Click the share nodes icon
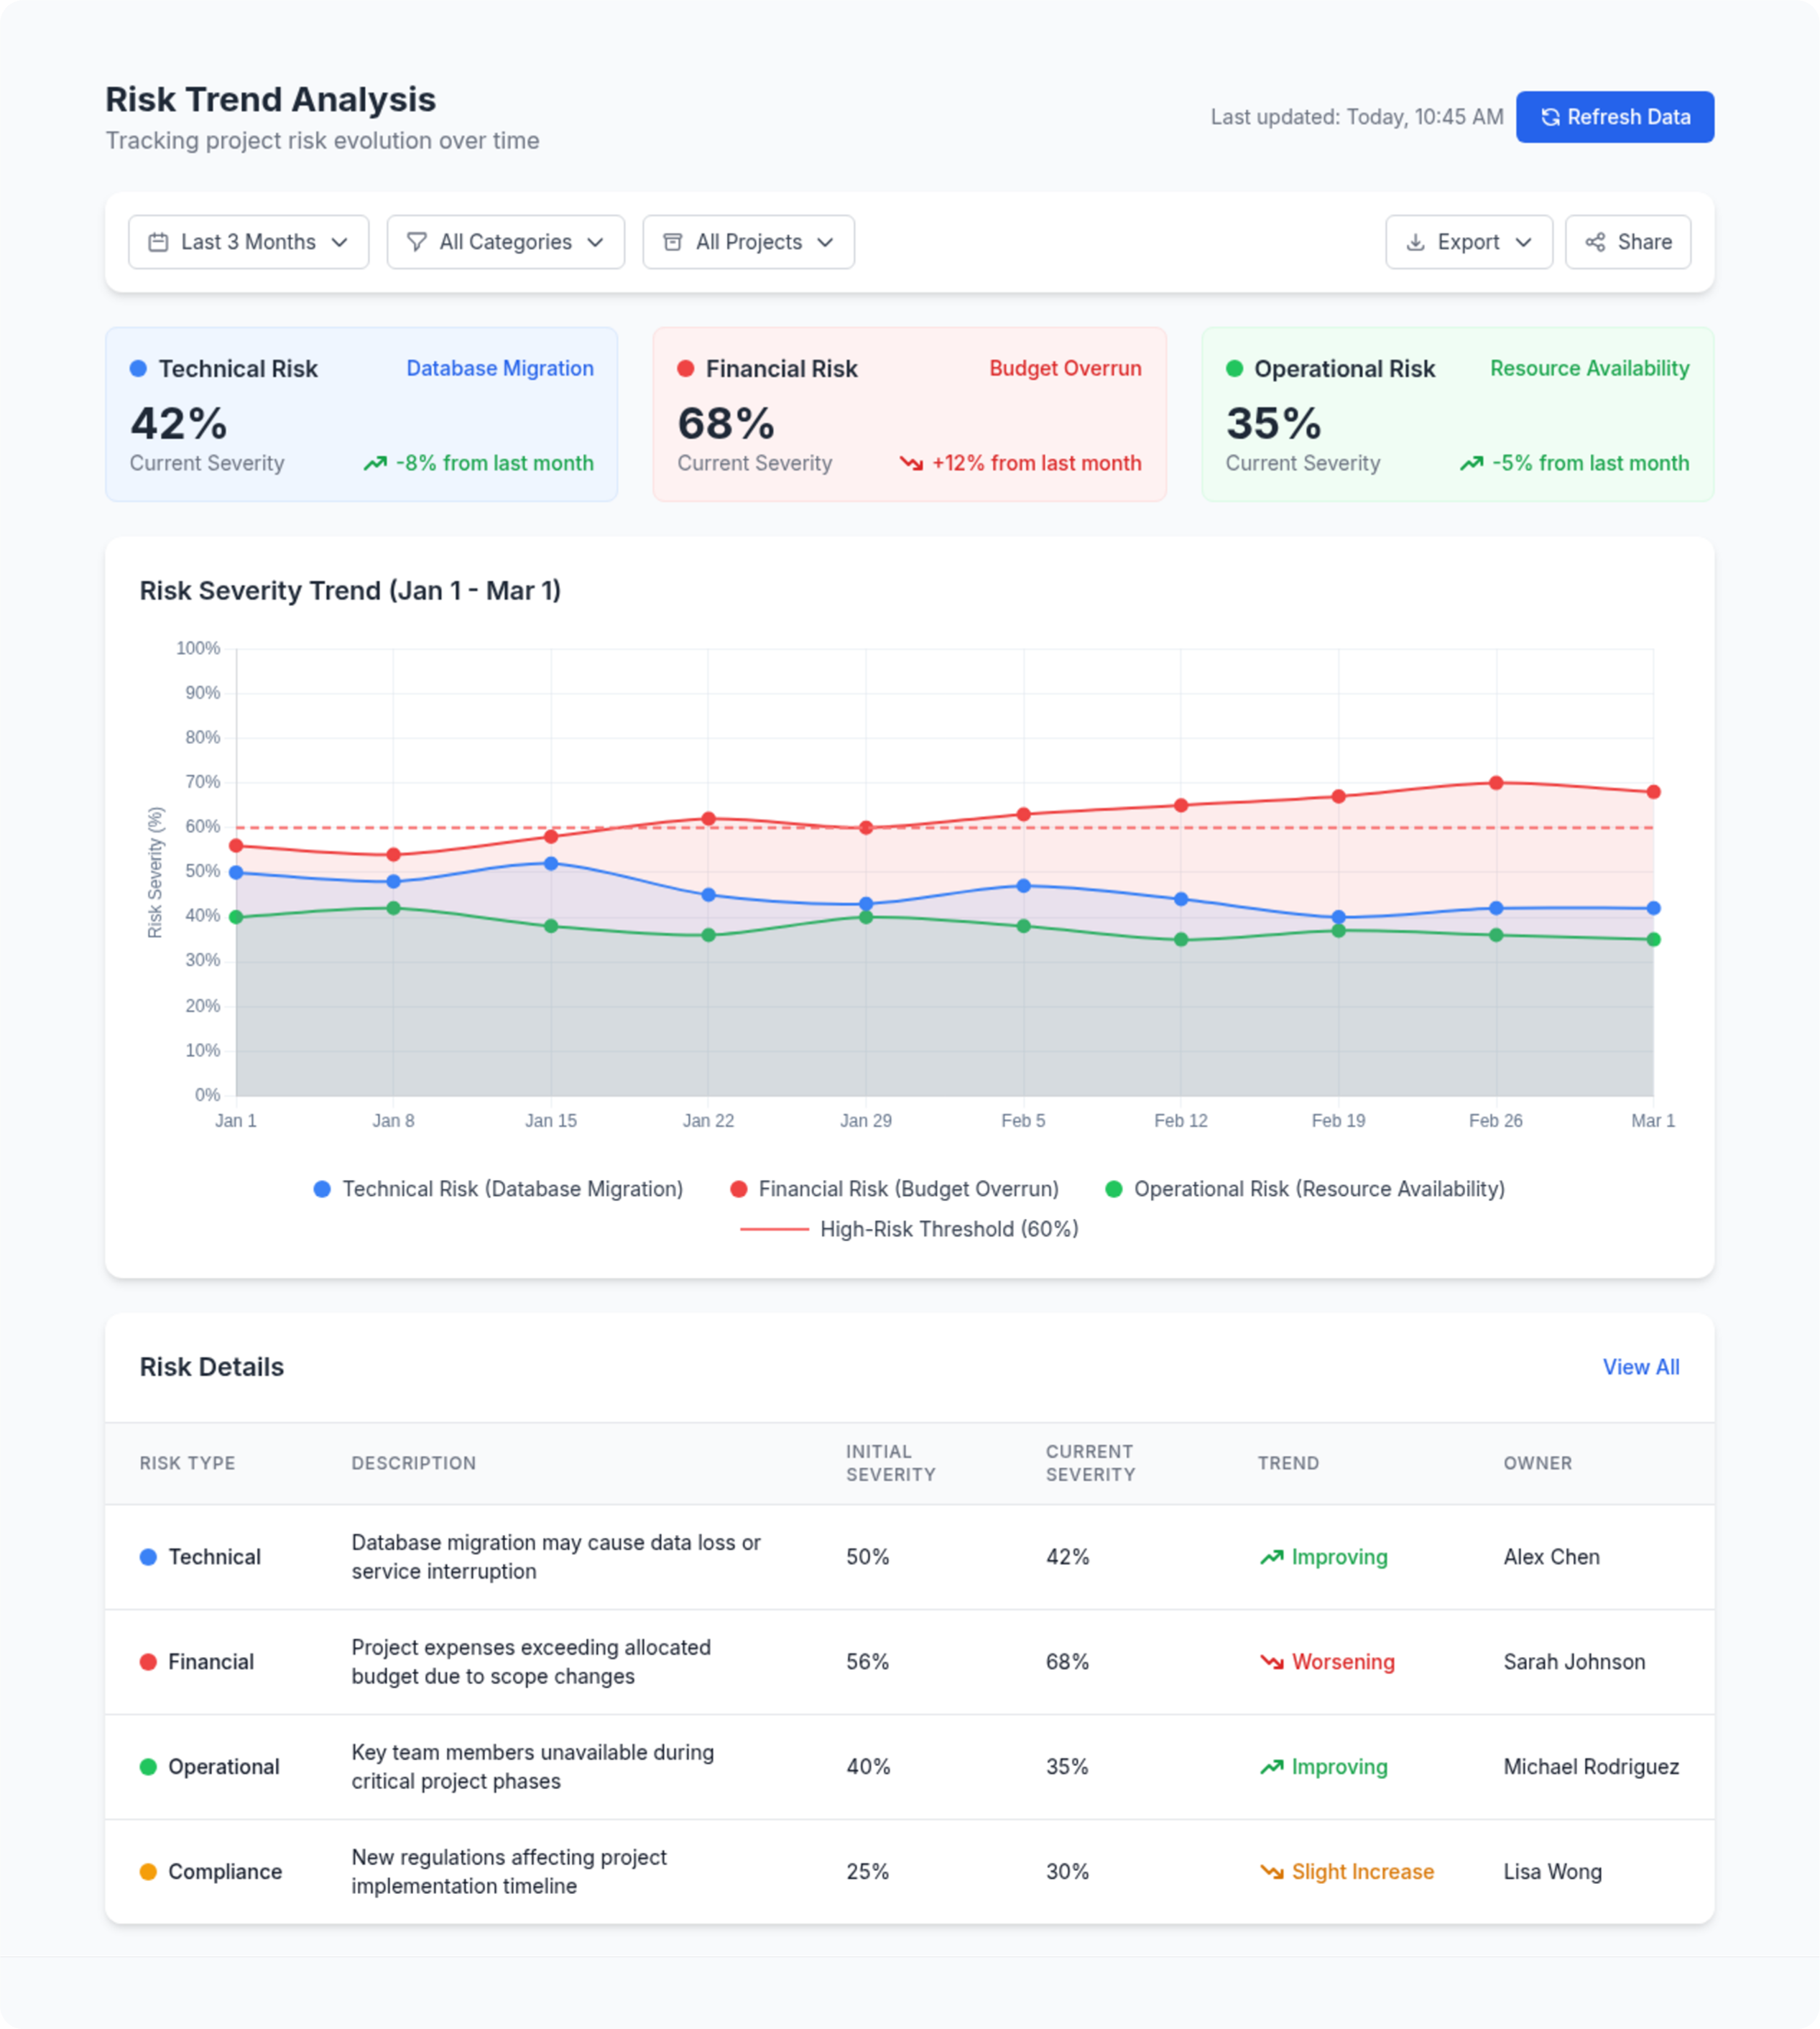This screenshot has width=1820, height=2029. pos(1595,242)
